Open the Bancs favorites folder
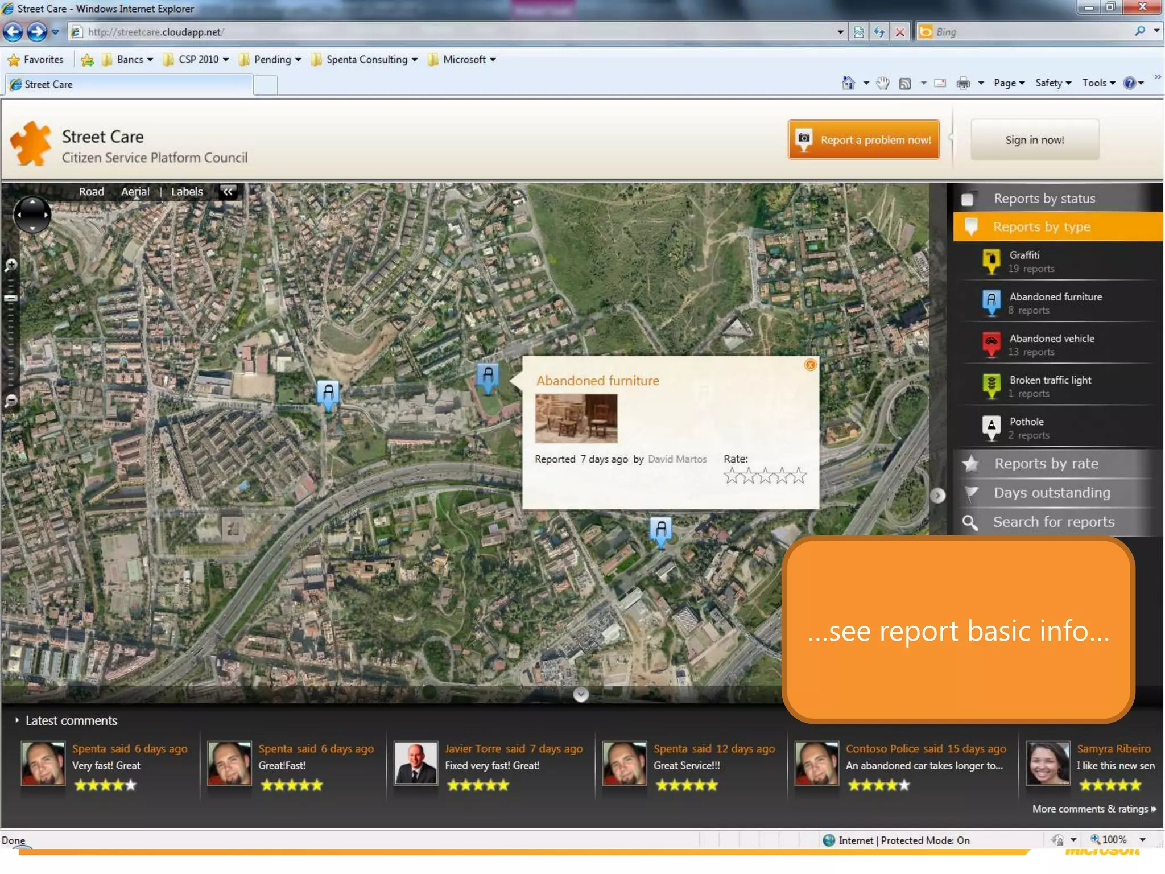1165x874 pixels. click(127, 59)
